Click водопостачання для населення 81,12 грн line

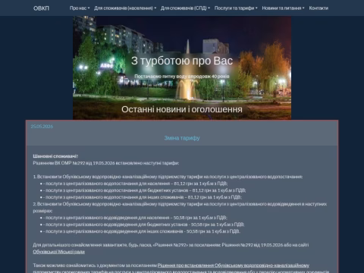(x=136, y=184)
